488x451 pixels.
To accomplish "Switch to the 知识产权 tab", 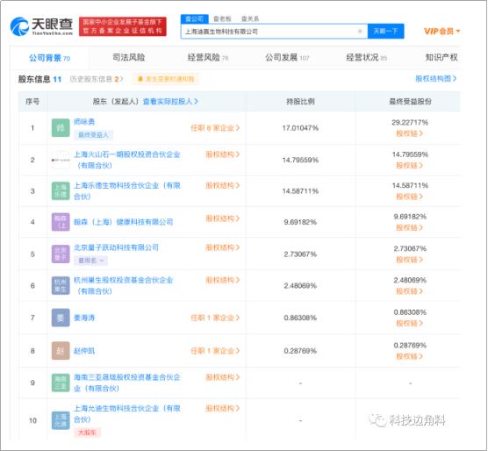I will [441, 58].
